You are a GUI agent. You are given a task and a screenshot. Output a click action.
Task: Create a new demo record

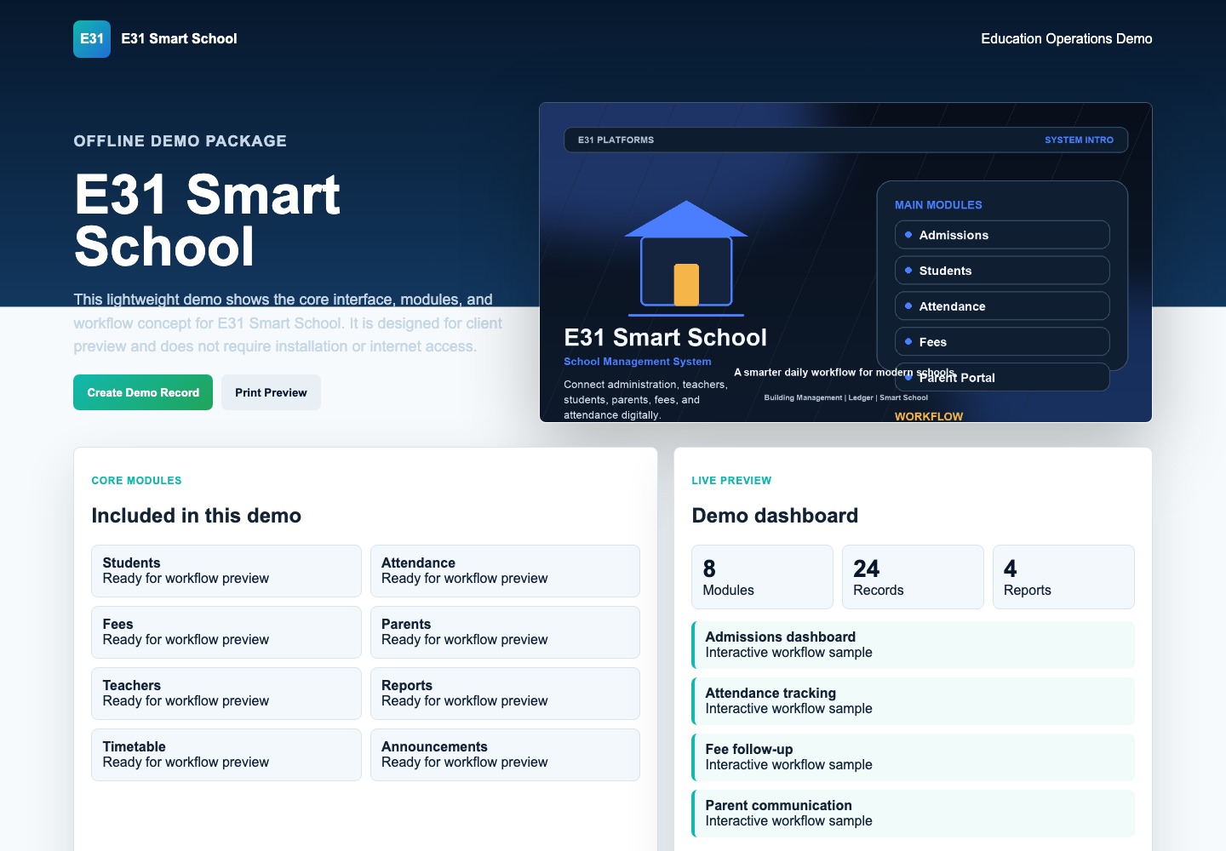(x=143, y=392)
